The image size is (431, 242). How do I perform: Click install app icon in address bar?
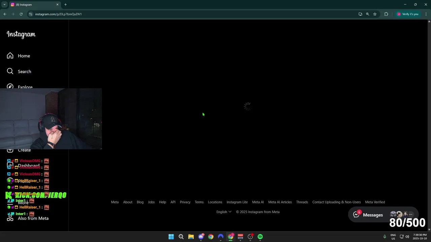(360, 14)
